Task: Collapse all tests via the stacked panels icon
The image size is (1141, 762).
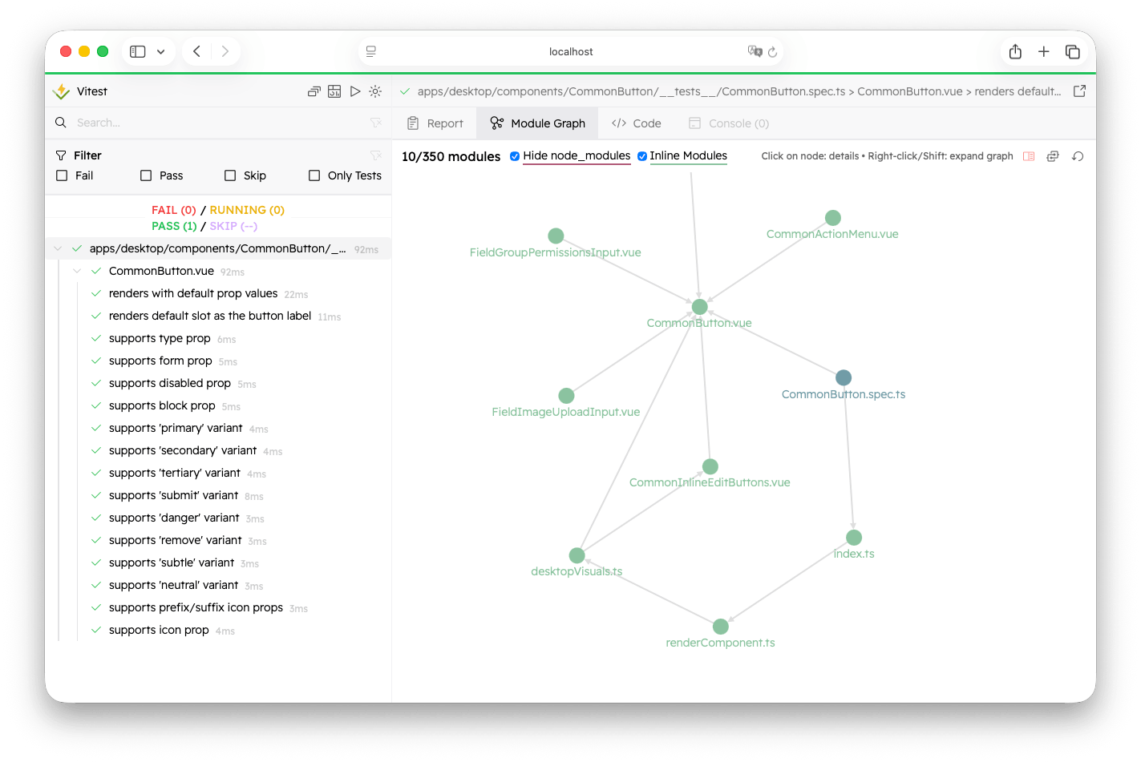Action: [x=314, y=91]
